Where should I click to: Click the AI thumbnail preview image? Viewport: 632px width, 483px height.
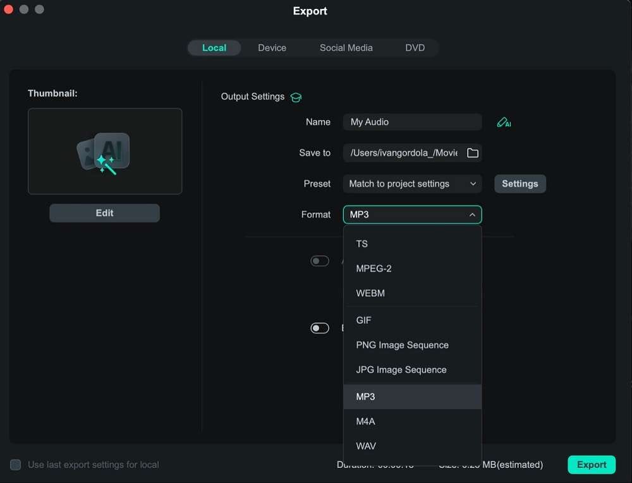tap(105, 152)
